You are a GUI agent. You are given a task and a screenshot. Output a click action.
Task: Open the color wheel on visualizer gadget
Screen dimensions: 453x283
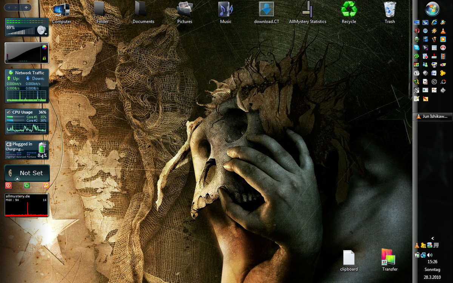coord(45,47)
